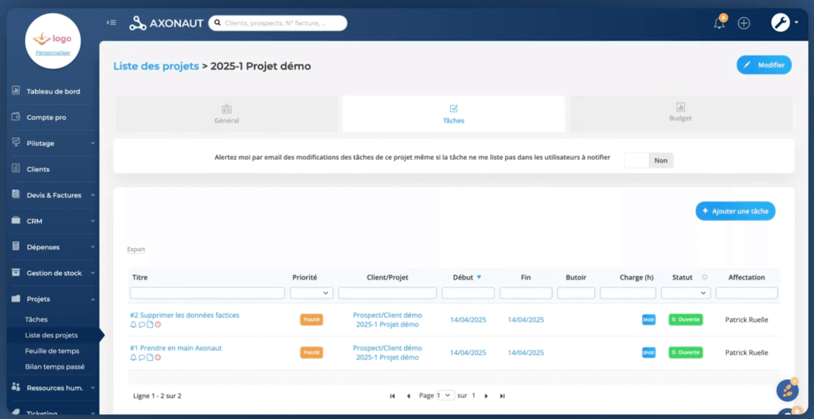The image size is (814, 419).
Task: Click Ajouter une tâche button
Action: 735,211
